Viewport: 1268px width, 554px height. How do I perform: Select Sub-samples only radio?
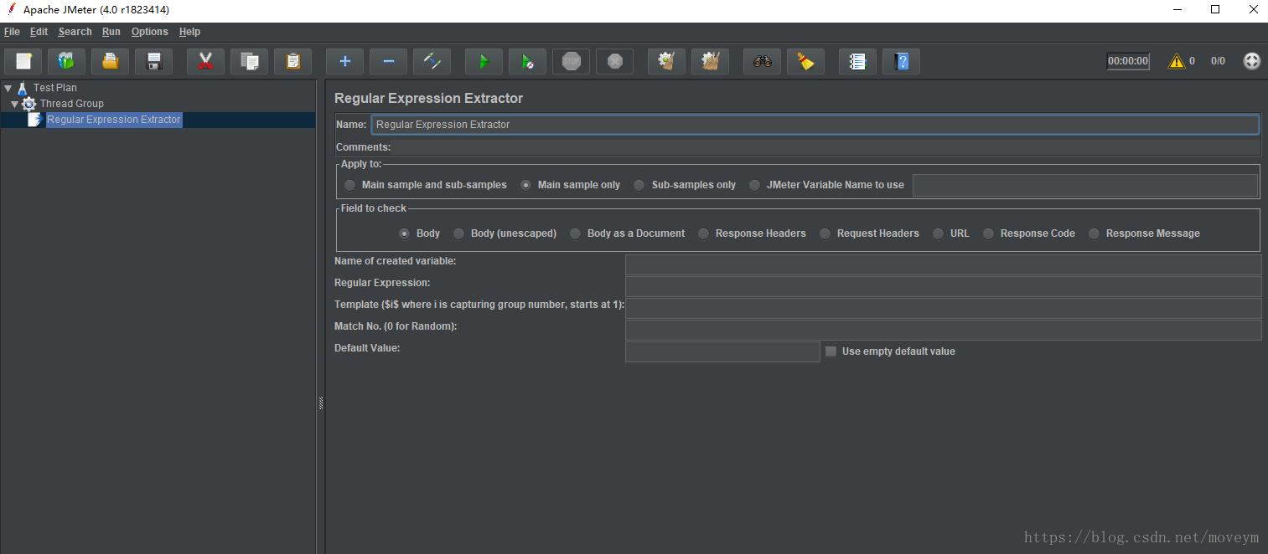click(x=639, y=185)
